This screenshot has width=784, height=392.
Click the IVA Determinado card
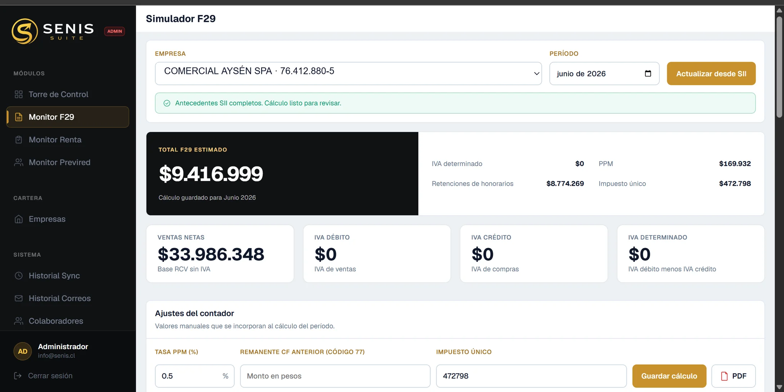pyautogui.click(x=691, y=253)
